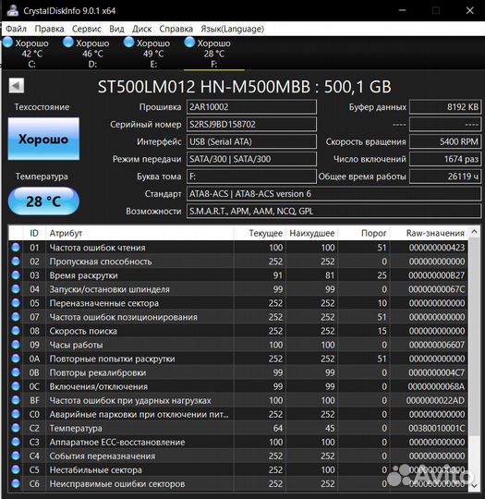Select disk C: status orb at 42 °C

point(7,42)
